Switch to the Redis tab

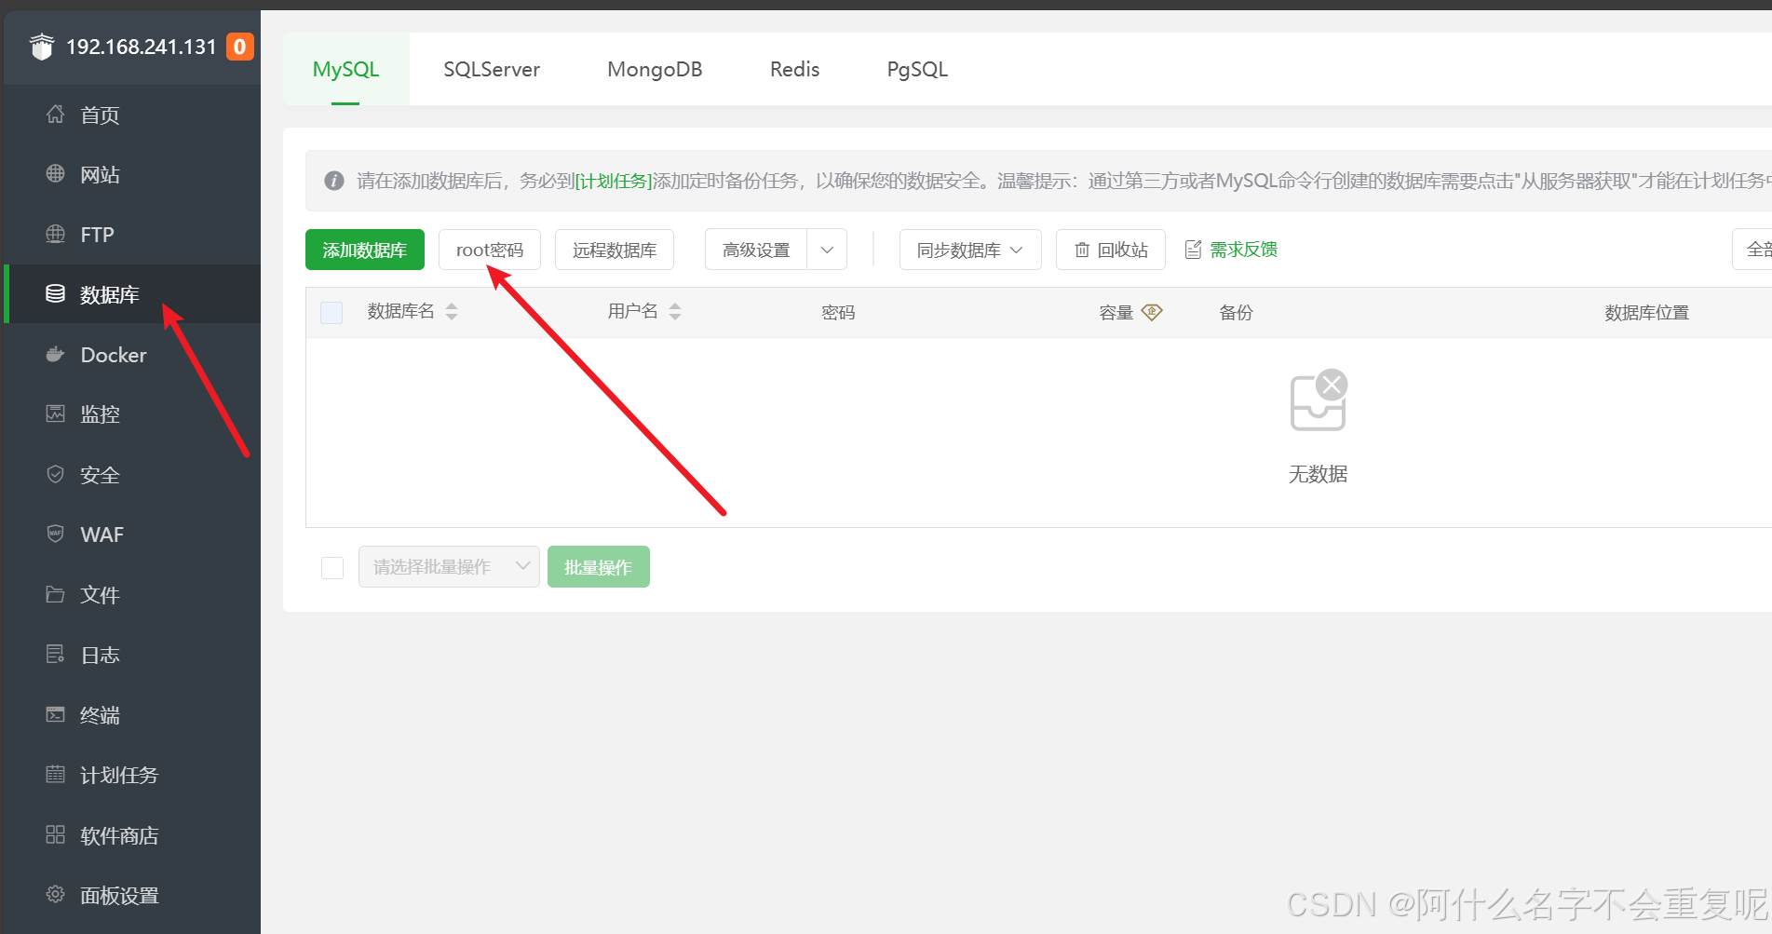(x=794, y=69)
